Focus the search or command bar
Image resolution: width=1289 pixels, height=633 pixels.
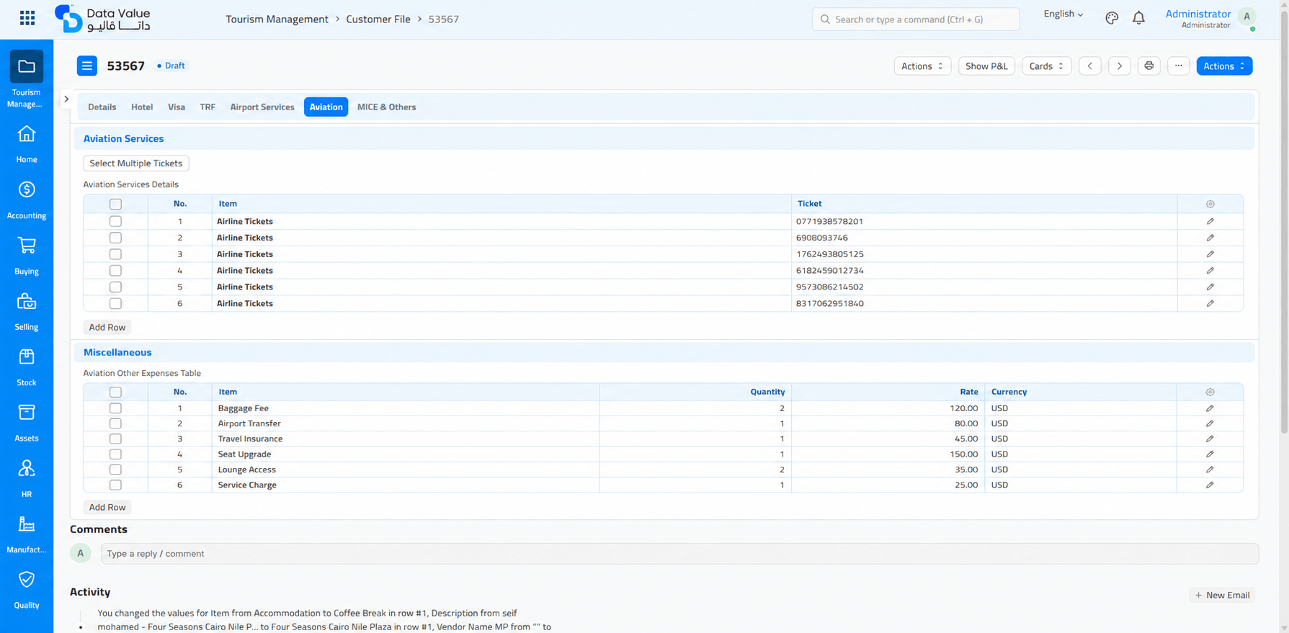pos(916,19)
